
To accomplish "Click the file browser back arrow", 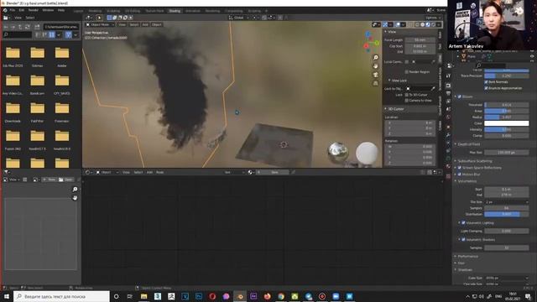I will [6, 27].
